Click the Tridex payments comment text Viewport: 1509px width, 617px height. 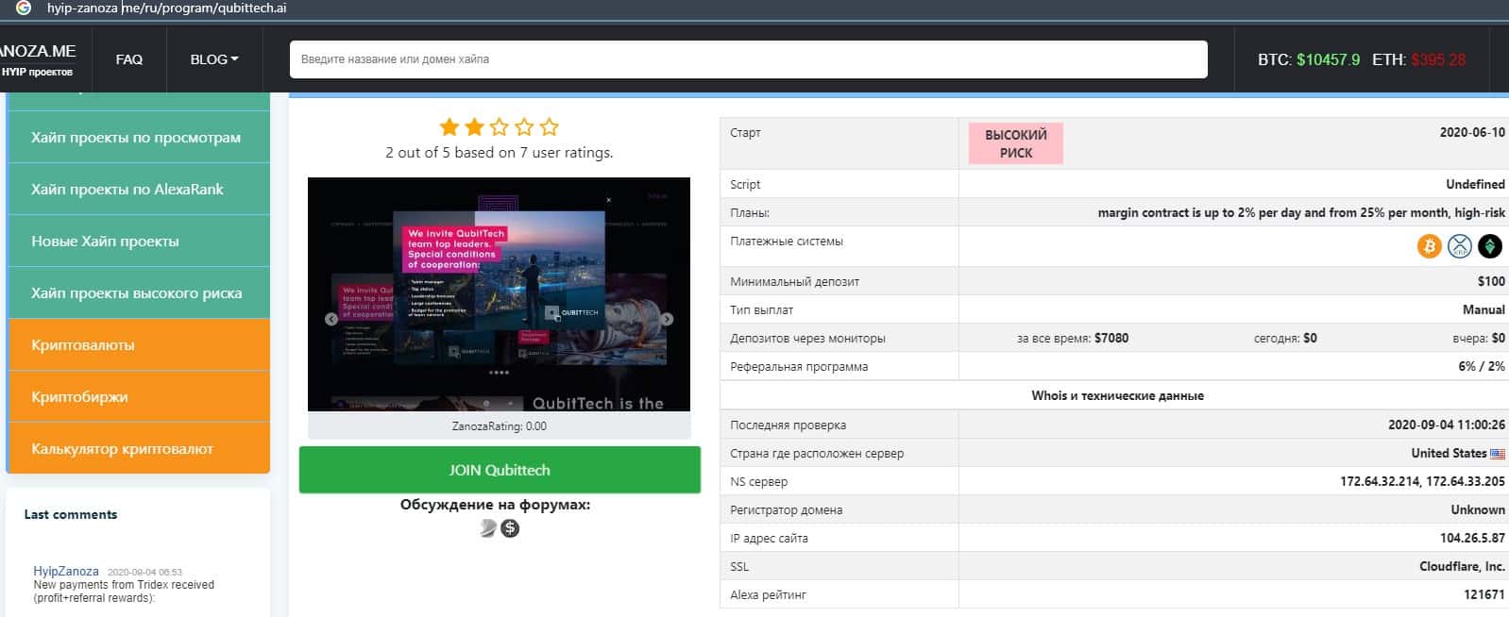tap(124, 591)
